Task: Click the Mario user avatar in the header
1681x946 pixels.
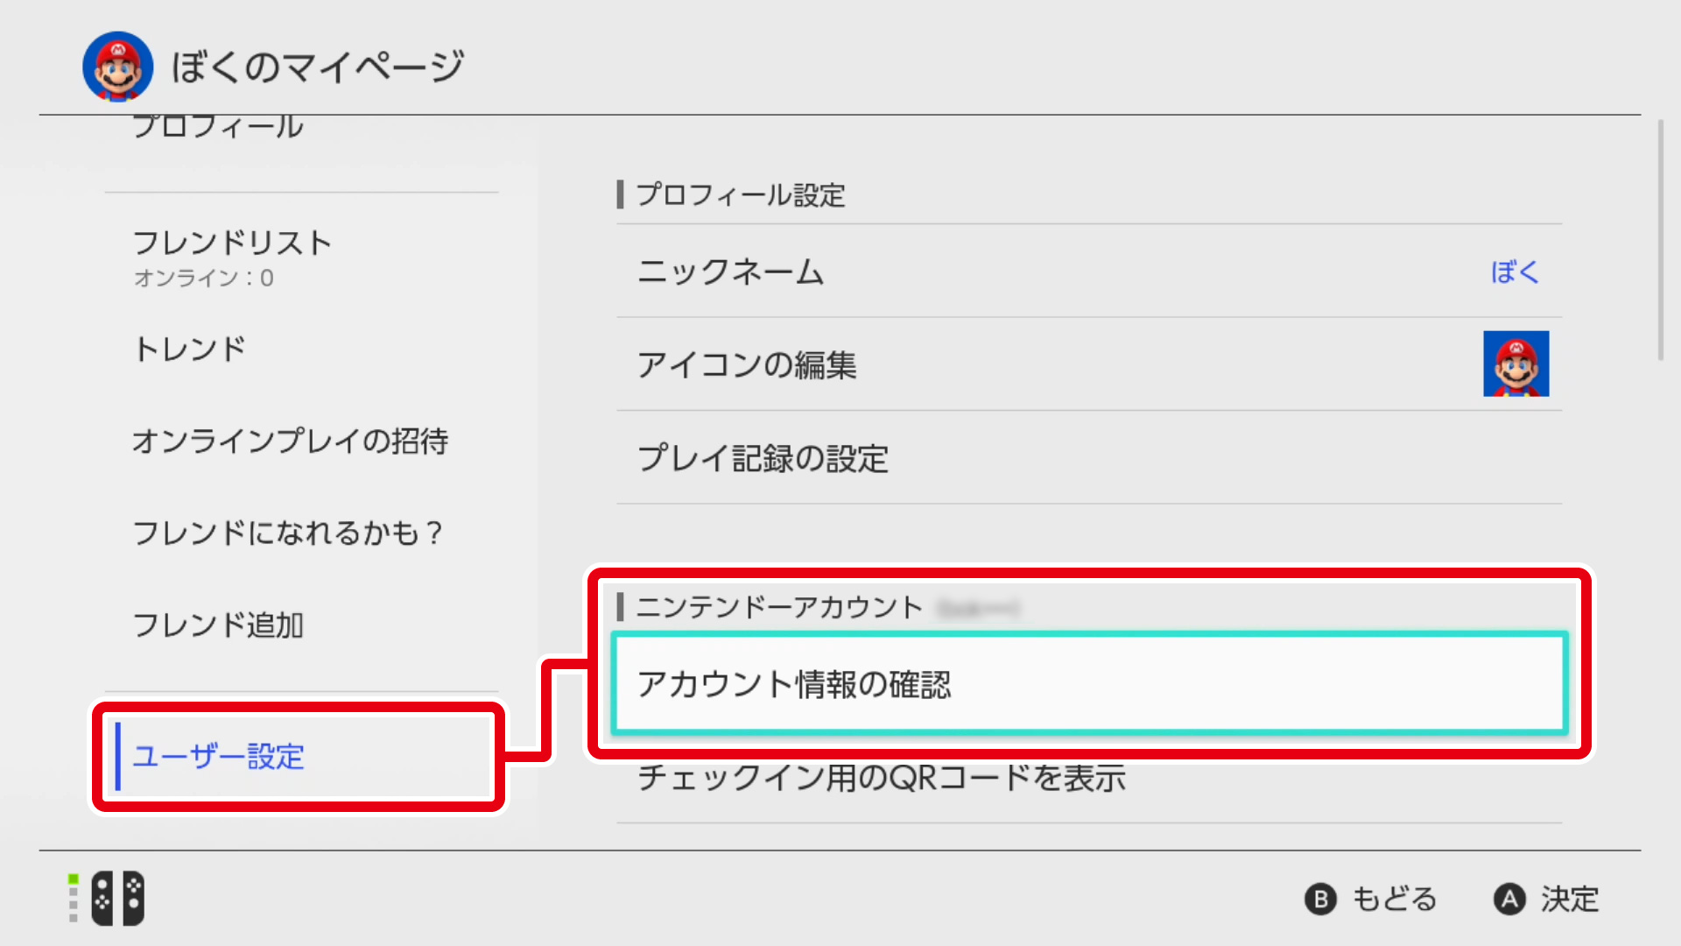Action: 117,67
